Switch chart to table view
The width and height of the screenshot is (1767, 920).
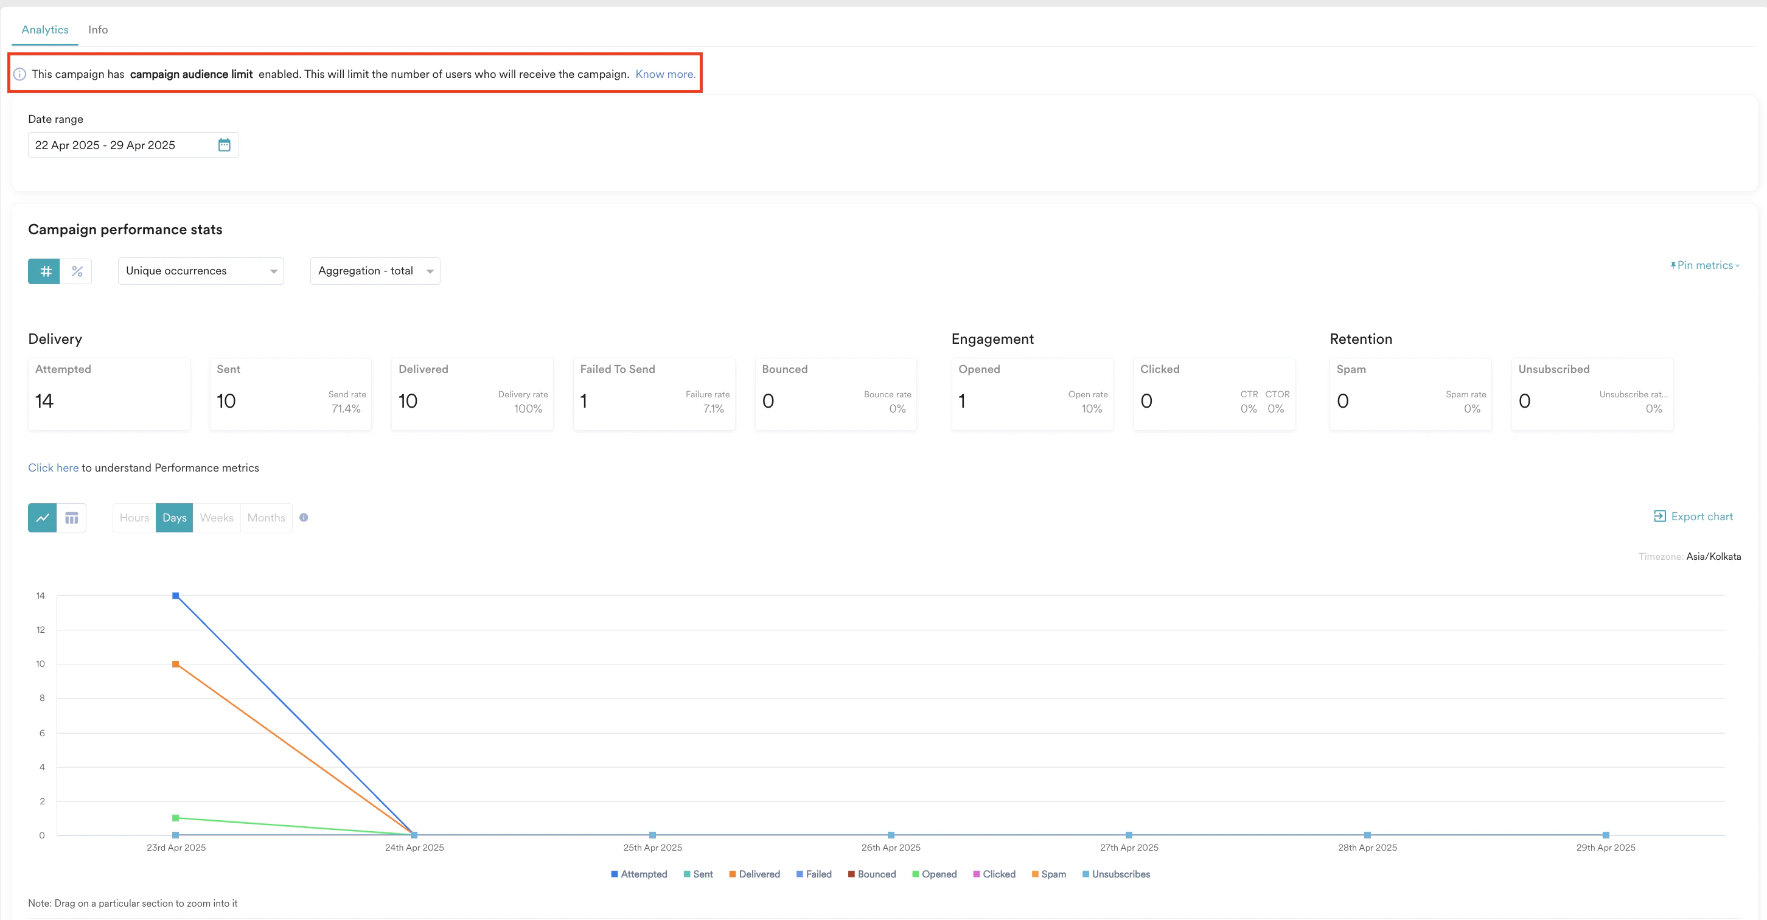point(71,517)
